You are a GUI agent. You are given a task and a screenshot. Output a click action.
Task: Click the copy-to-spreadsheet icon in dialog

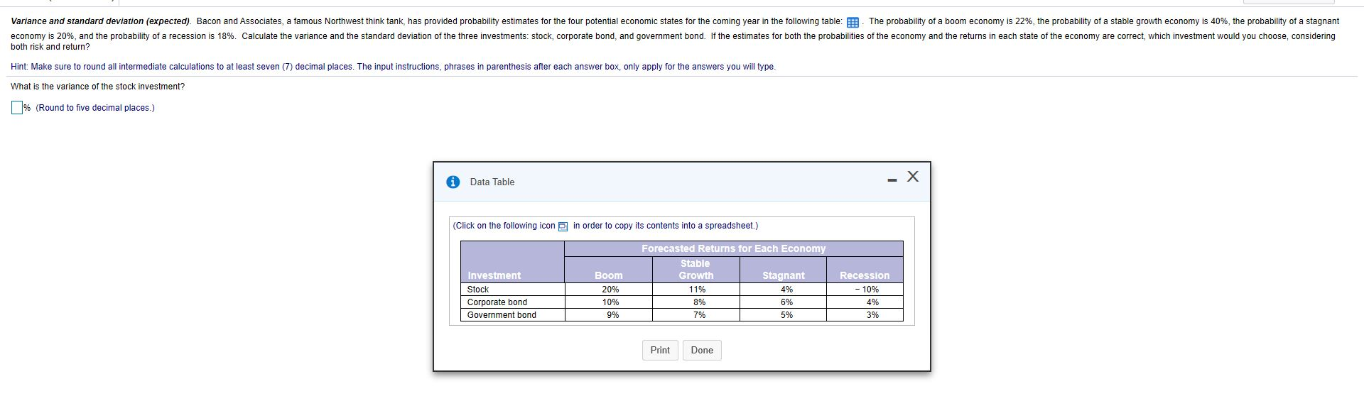pos(563,226)
